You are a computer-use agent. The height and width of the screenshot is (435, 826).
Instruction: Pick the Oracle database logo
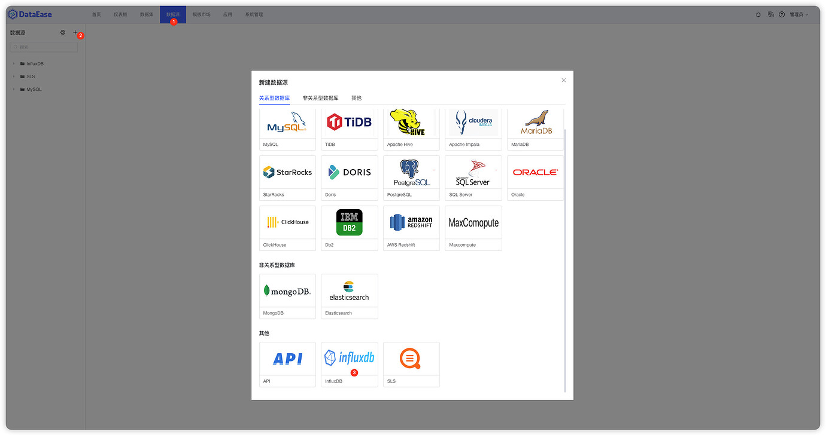[535, 172]
